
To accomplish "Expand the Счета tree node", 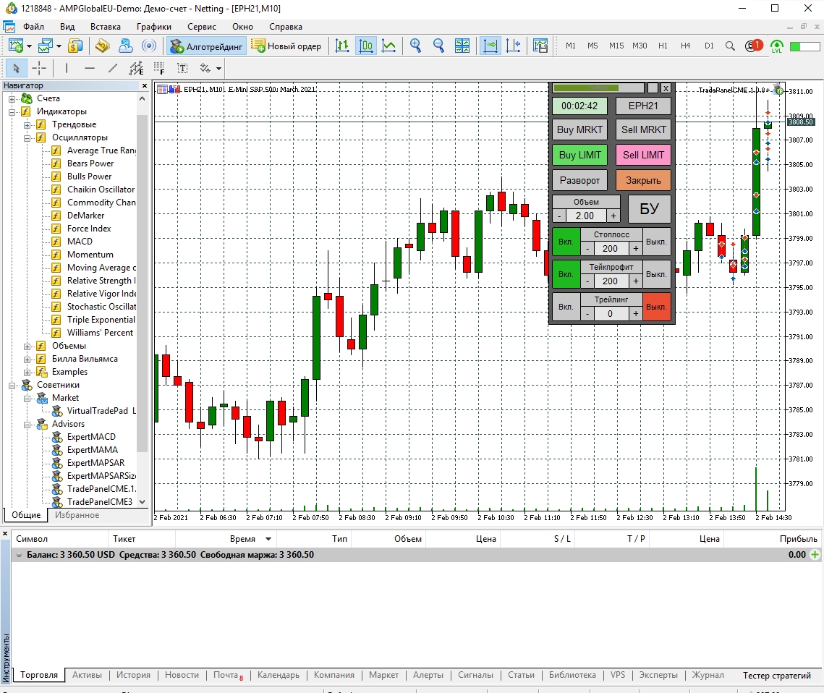I will click(x=12, y=99).
